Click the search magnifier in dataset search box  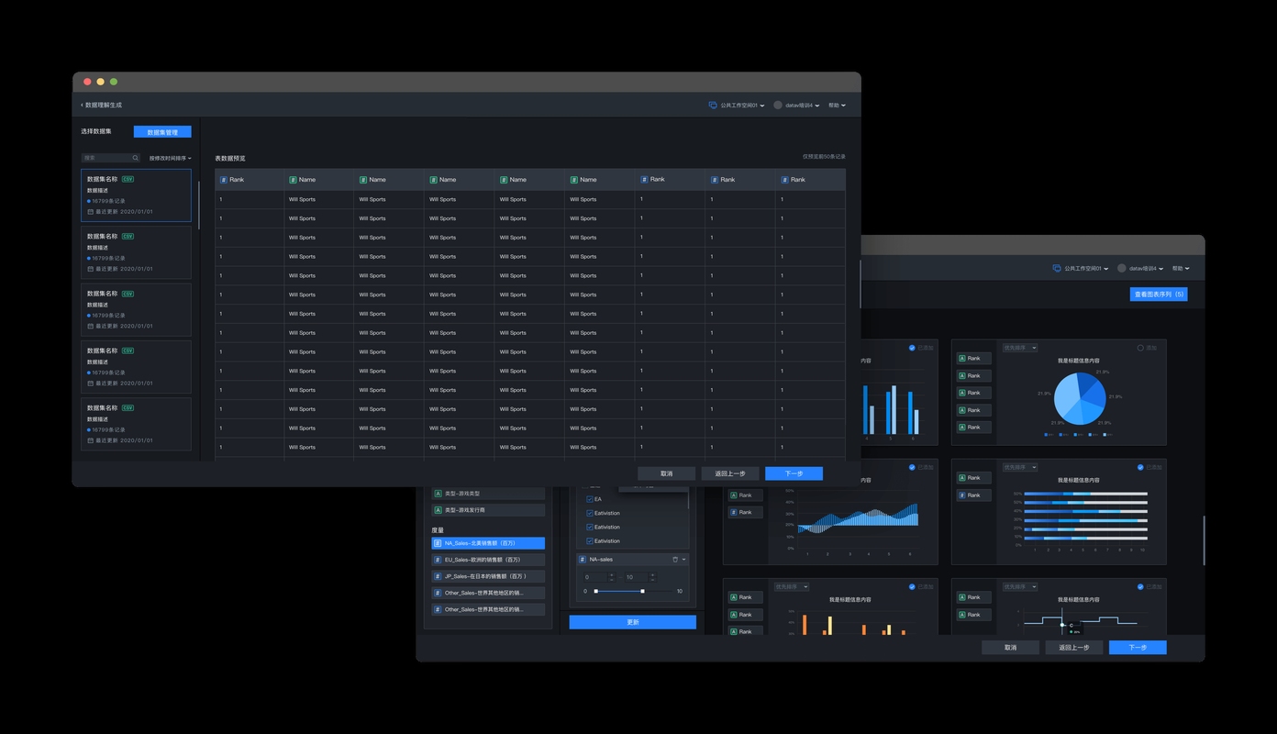[x=135, y=158]
